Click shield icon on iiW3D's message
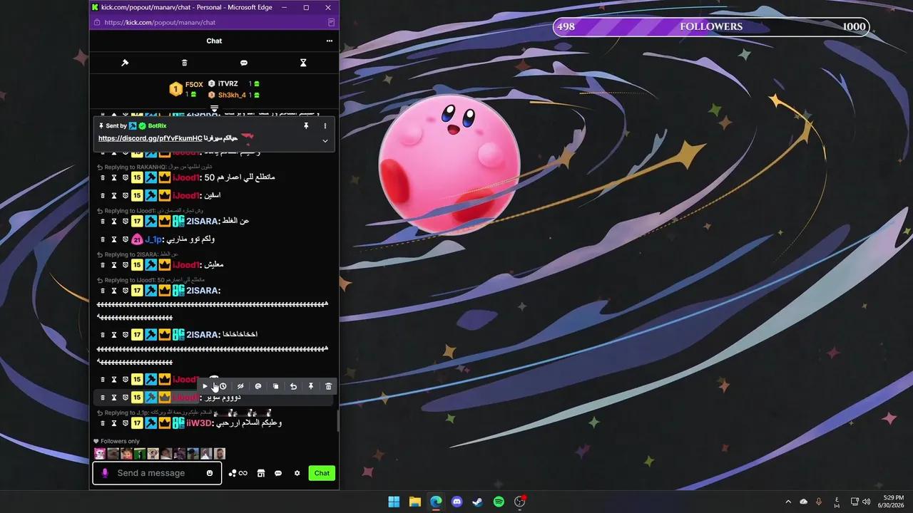The height and width of the screenshot is (513, 913). pyautogui.click(x=125, y=423)
